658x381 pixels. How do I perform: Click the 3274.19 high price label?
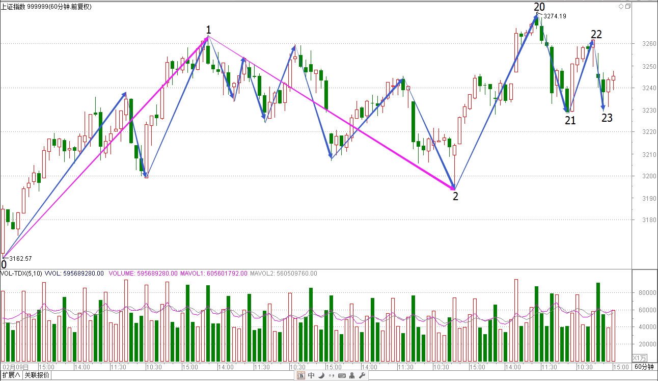(x=555, y=16)
